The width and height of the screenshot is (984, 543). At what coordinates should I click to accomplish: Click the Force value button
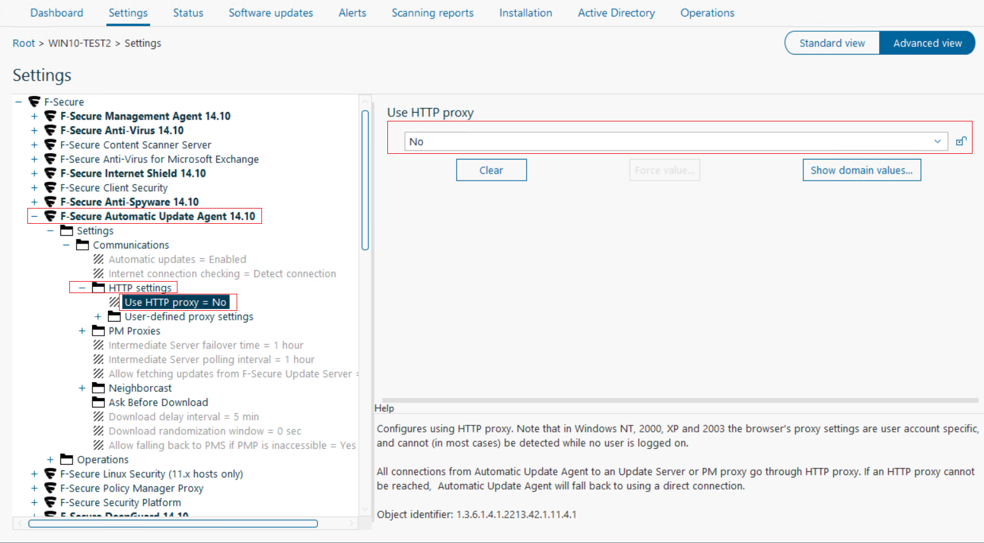665,170
